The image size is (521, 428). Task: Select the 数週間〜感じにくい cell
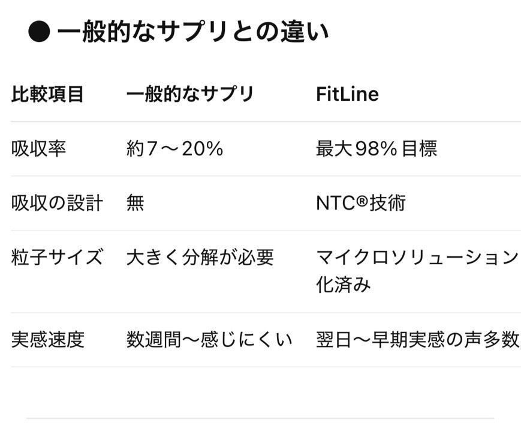coord(209,340)
